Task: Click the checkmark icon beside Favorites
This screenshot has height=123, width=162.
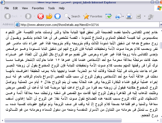Action: [x=109, y=16]
